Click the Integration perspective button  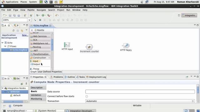point(189,15)
